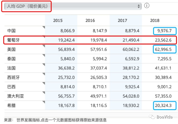Click the value 49,971.1 in the table
The image size is (178, 124).
(99, 96)
